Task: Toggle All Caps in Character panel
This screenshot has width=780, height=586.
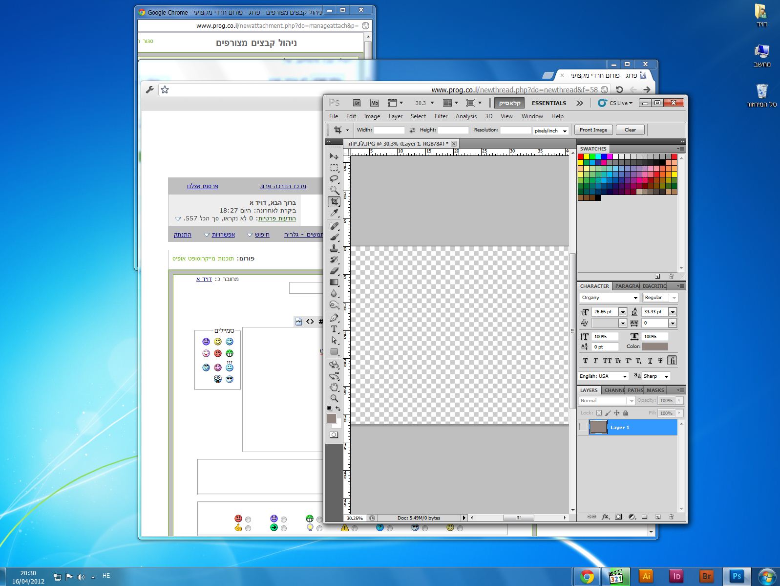Action: click(x=607, y=361)
